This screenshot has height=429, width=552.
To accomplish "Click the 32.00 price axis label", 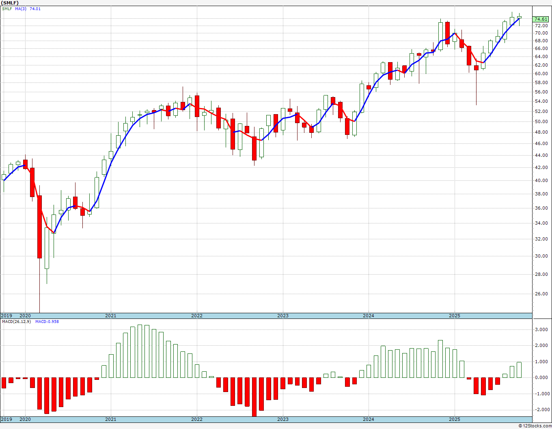I will point(541,239).
